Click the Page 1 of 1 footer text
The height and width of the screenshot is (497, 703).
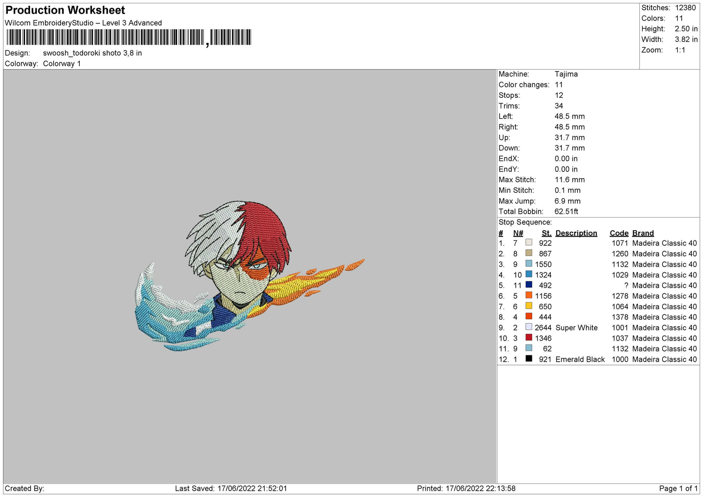coord(678,488)
